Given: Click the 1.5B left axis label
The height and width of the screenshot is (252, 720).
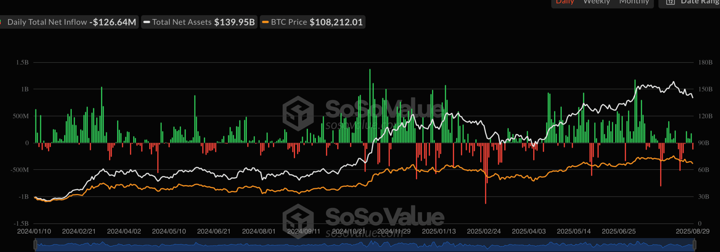Looking at the screenshot, I should (22, 62).
